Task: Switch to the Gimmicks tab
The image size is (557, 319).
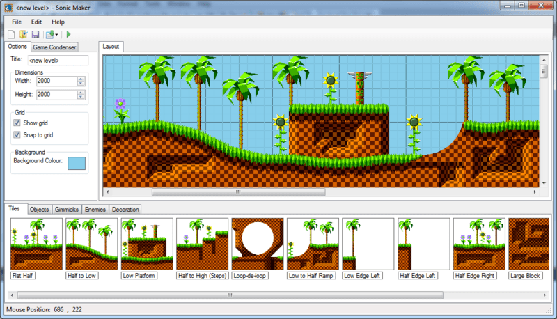Action: tap(67, 210)
